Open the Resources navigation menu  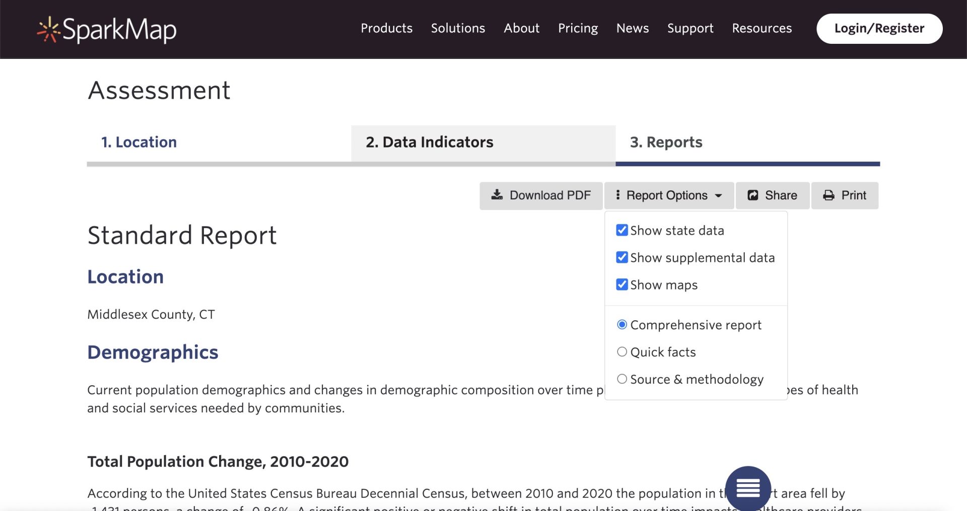pos(762,28)
